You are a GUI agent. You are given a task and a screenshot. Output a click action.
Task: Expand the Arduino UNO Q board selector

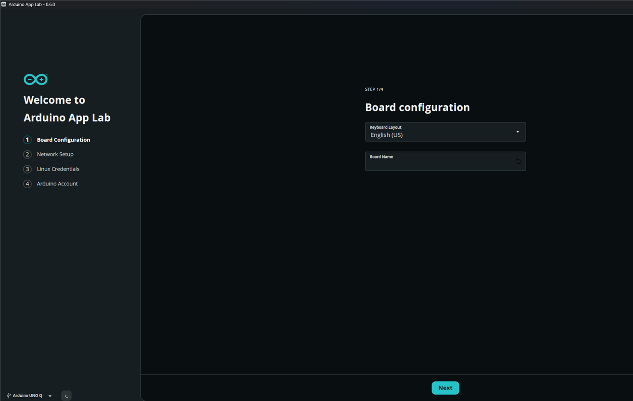point(29,396)
